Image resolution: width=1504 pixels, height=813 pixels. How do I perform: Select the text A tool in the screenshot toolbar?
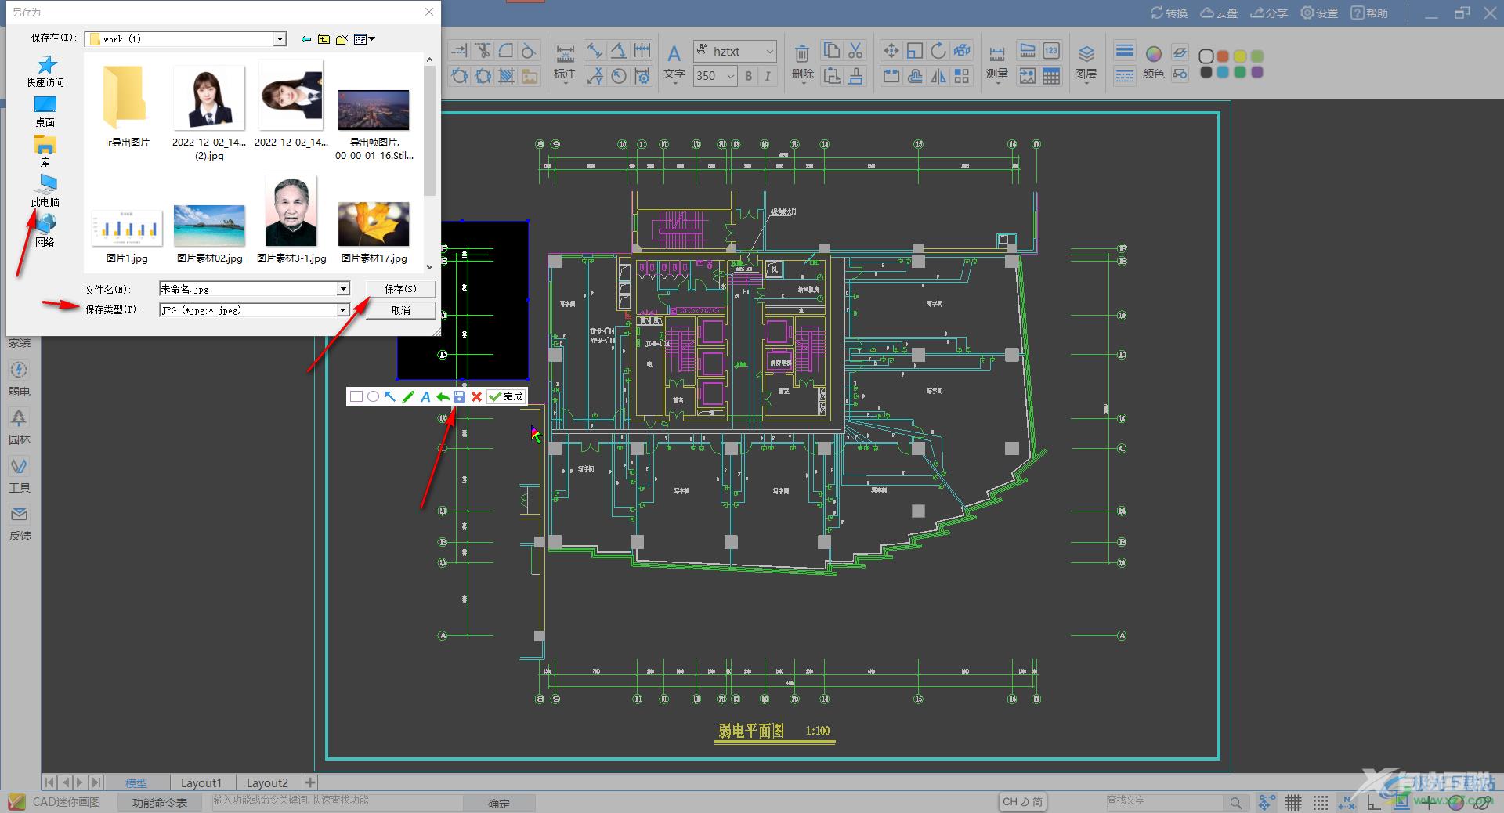pyautogui.click(x=425, y=397)
